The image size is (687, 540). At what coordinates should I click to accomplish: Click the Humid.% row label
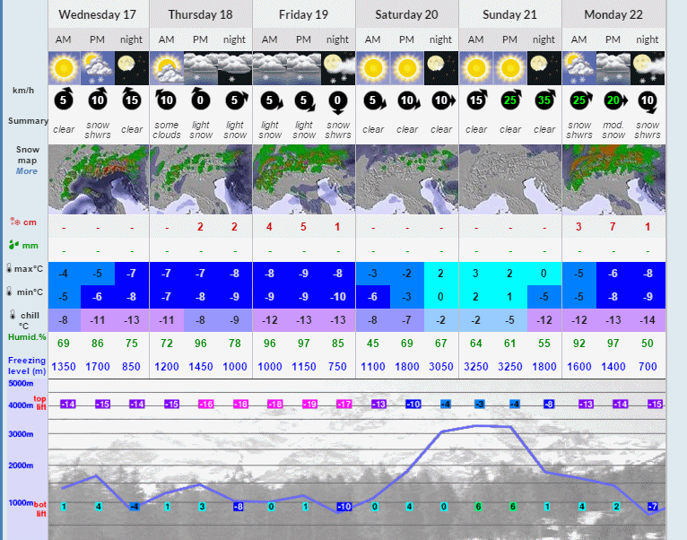pyautogui.click(x=27, y=337)
